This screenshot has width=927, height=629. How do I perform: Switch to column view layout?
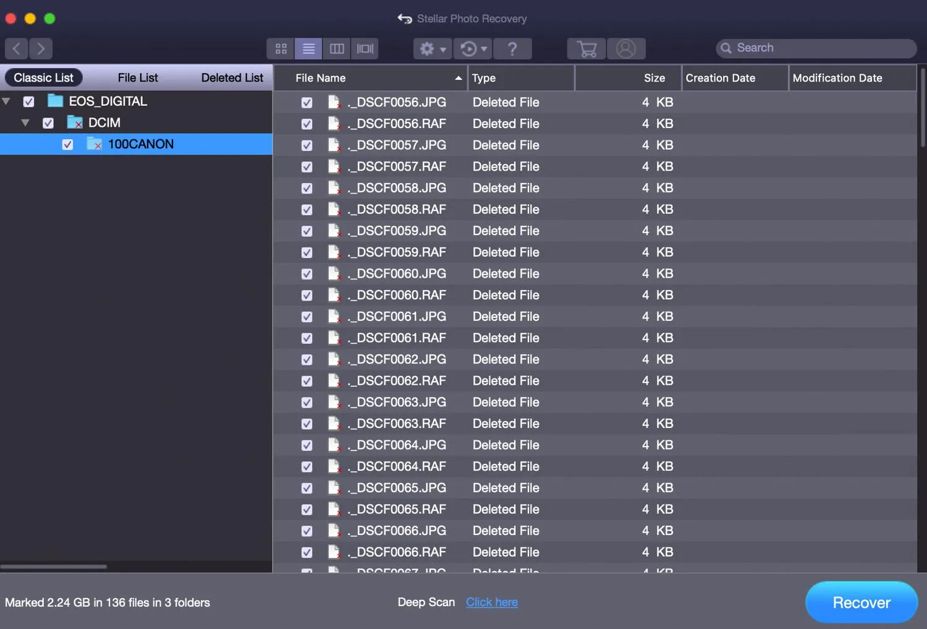click(337, 49)
